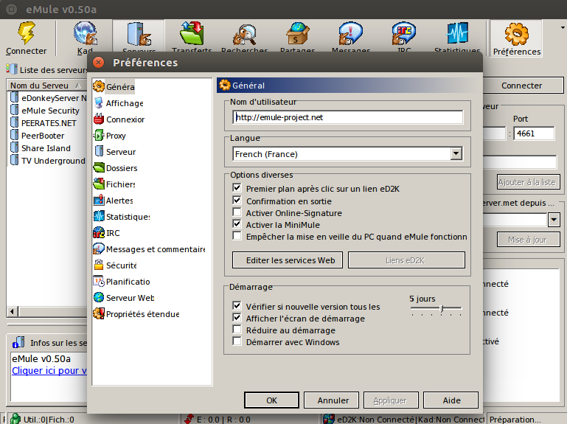Open the server.met URL dropdown arrow

(554, 220)
